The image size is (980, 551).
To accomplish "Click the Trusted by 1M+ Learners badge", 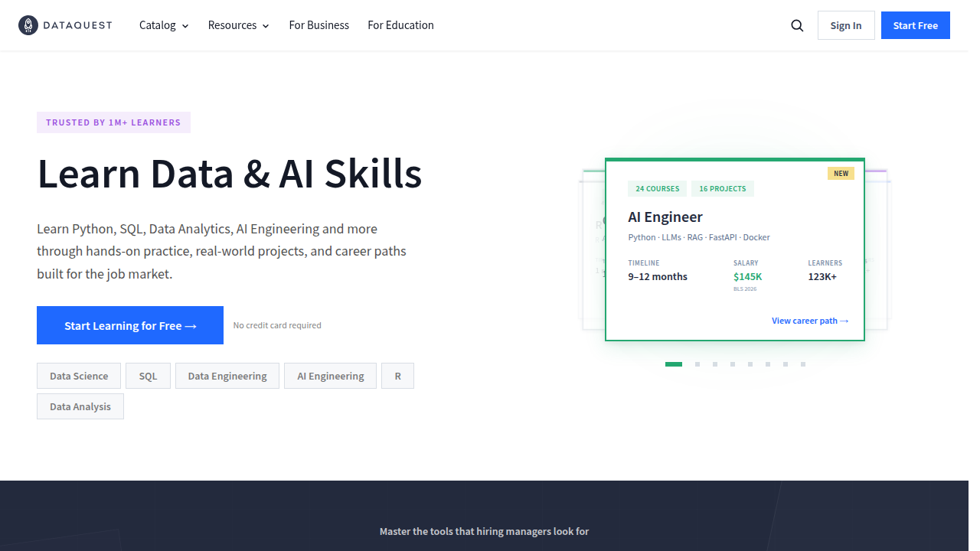I will click(x=113, y=122).
